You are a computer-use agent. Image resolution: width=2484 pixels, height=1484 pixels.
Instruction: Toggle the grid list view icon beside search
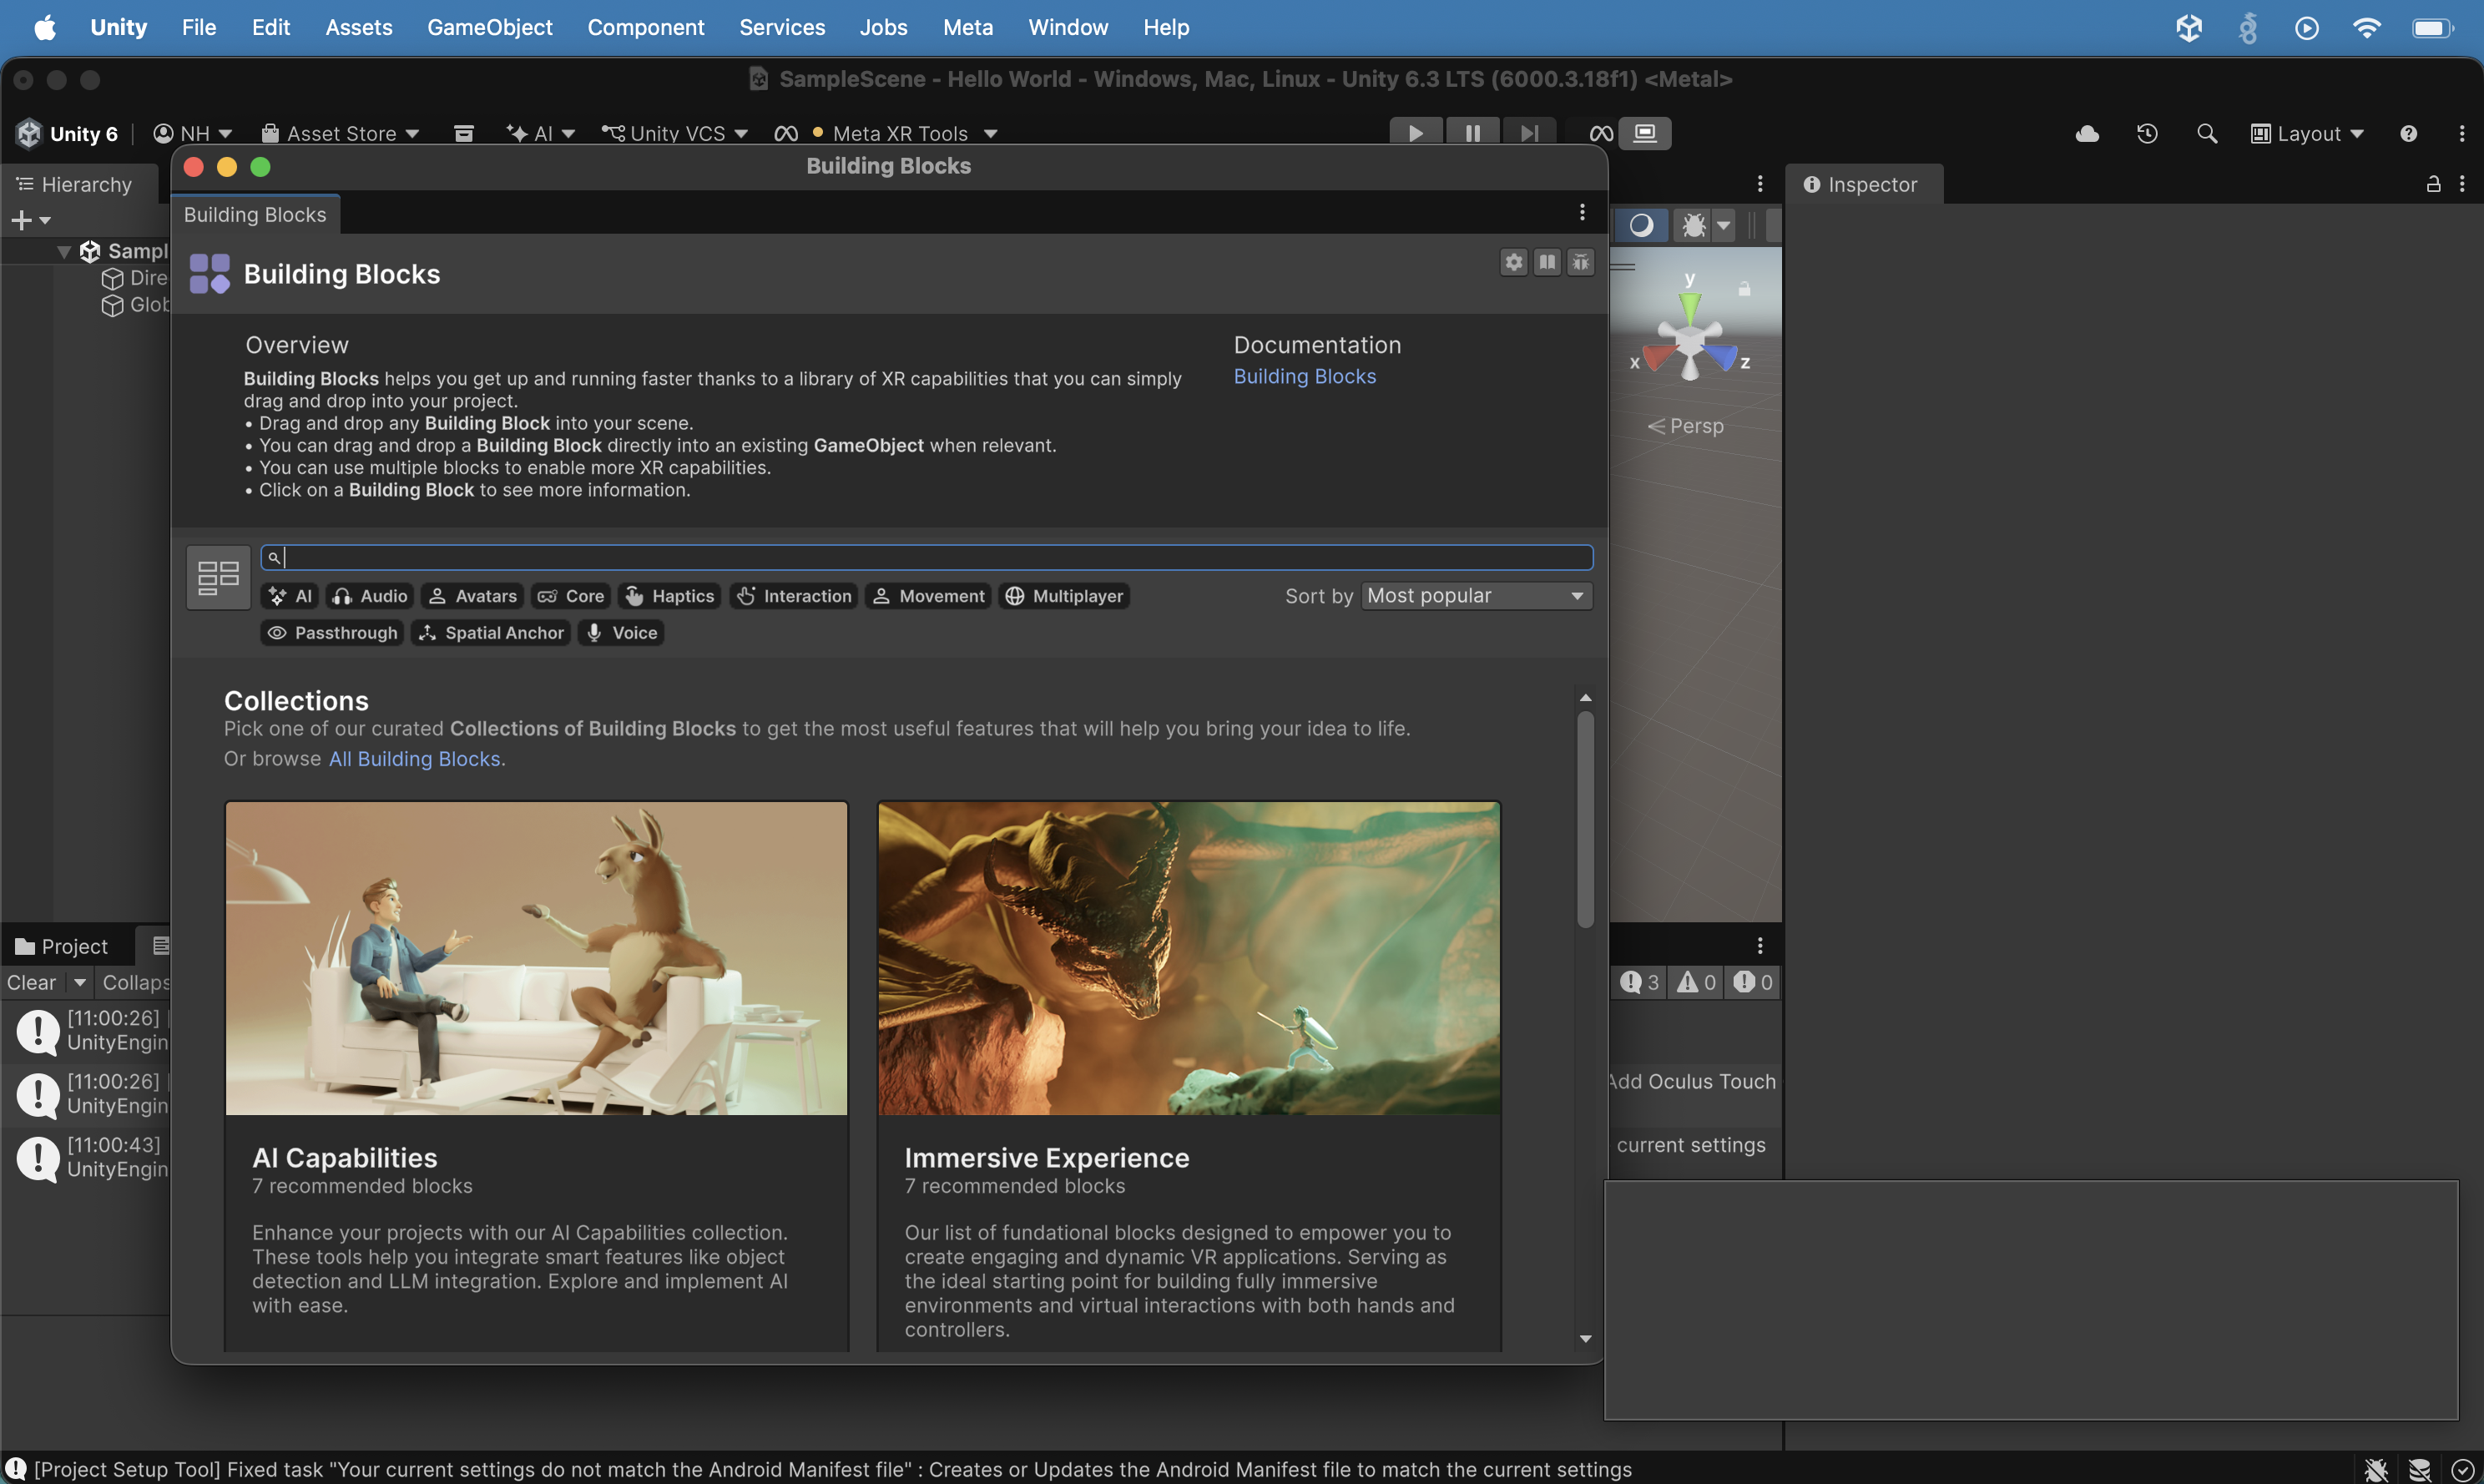[218, 577]
